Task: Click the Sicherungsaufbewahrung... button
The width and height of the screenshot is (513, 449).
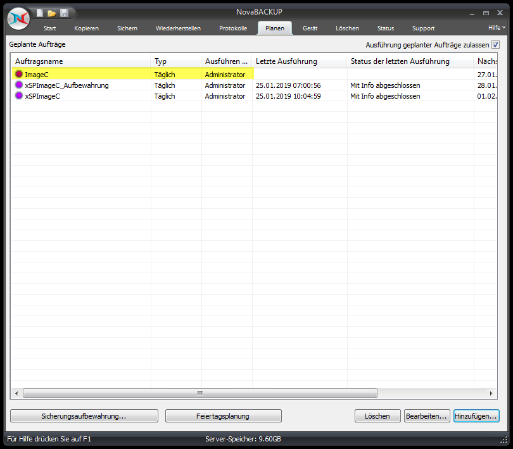Action: (84, 416)
